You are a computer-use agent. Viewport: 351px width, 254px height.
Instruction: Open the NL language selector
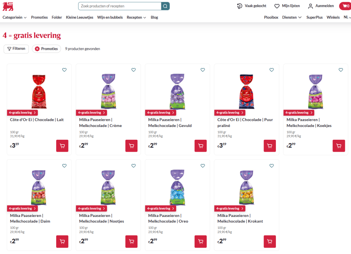click(347, 17)
